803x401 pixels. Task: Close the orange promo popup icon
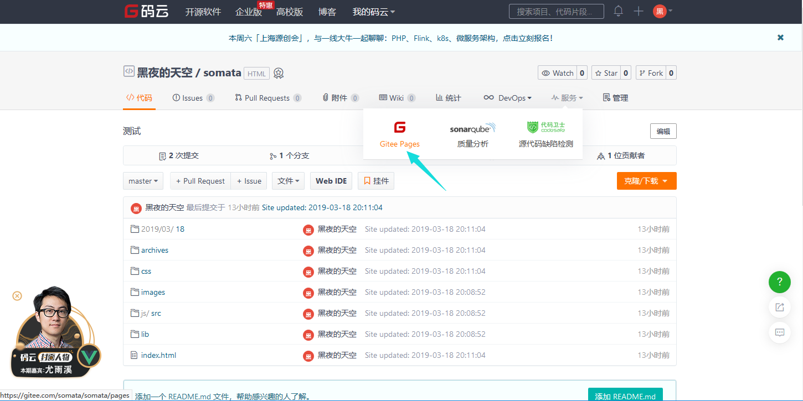[x=17, y=296]
